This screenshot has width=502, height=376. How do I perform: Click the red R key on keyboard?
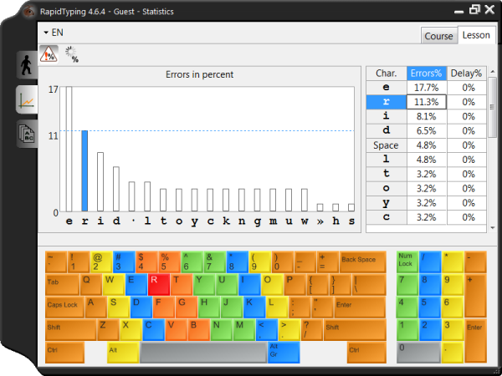(159, 285)
